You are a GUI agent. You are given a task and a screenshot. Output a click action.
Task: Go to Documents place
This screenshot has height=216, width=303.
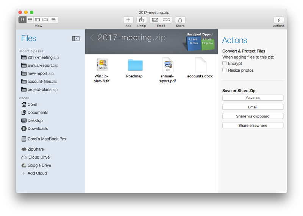(x=35, y=112)
